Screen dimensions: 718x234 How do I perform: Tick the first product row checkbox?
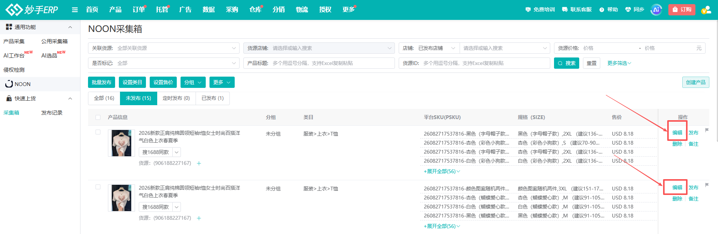coord(98,132)
